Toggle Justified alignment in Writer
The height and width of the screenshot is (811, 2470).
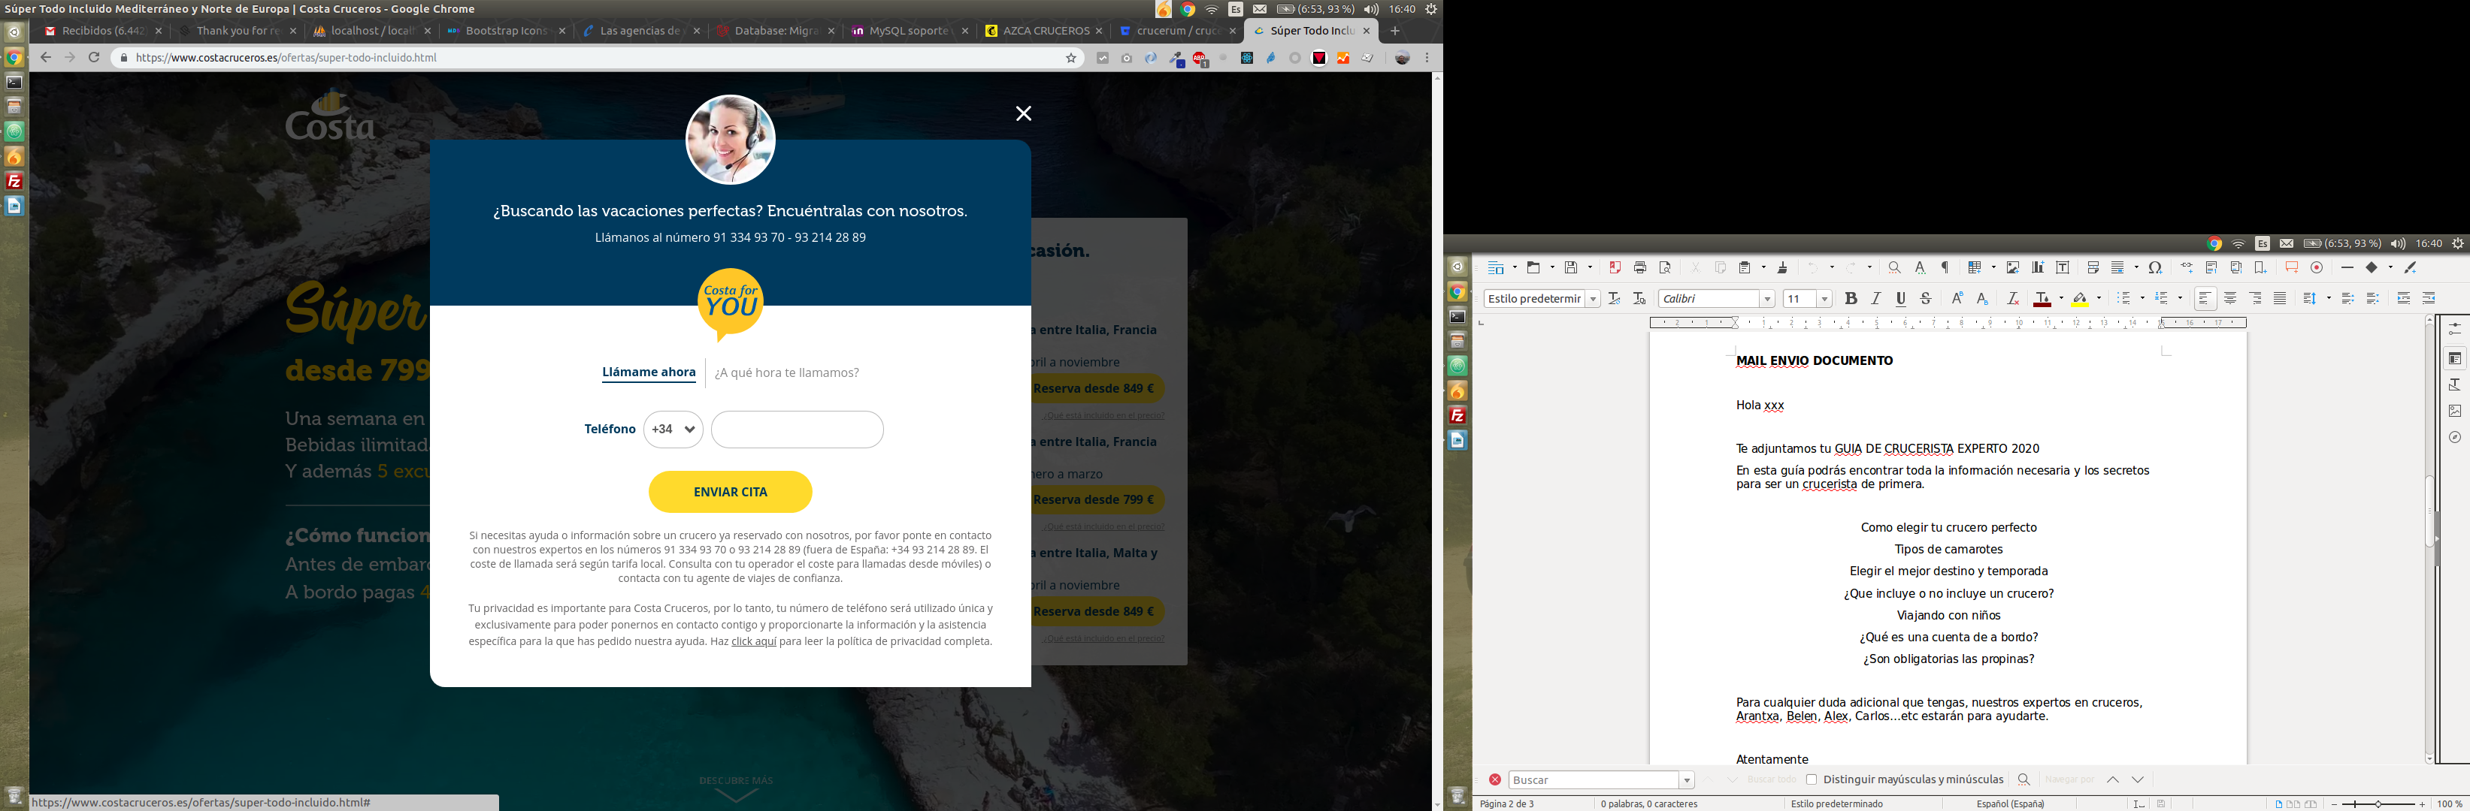click(2280, 299)
